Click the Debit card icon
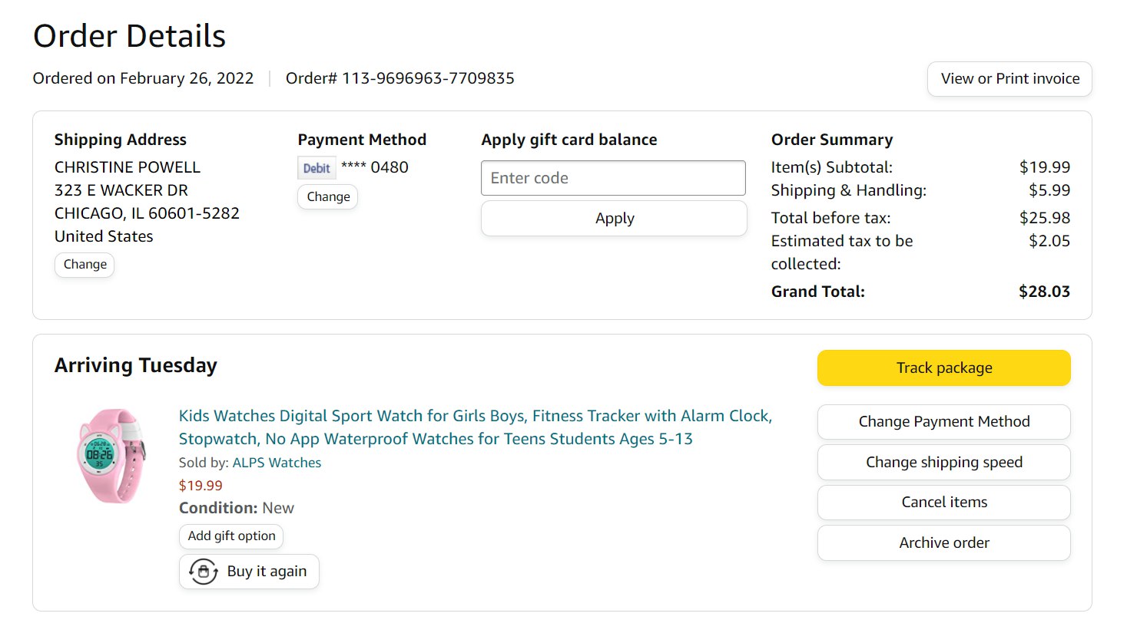Viewport: 1127px width, 633px height. pyautogui.click(x=317, y=168)
